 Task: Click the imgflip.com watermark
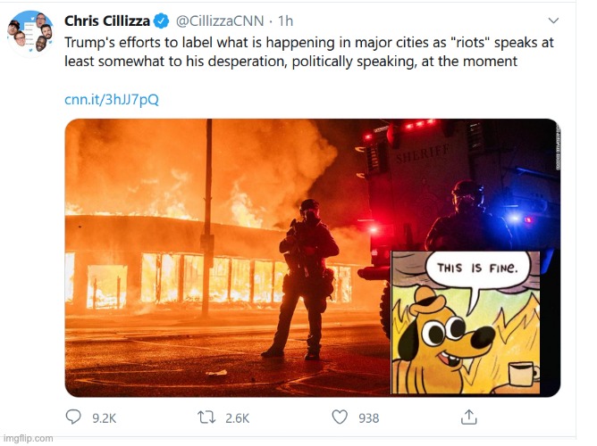pos(29,438)
